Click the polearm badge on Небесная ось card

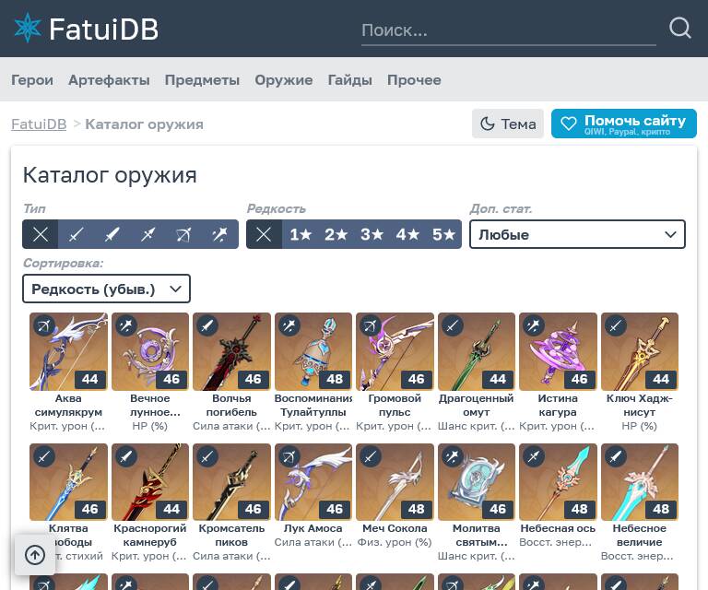click(x=533, y=456)
